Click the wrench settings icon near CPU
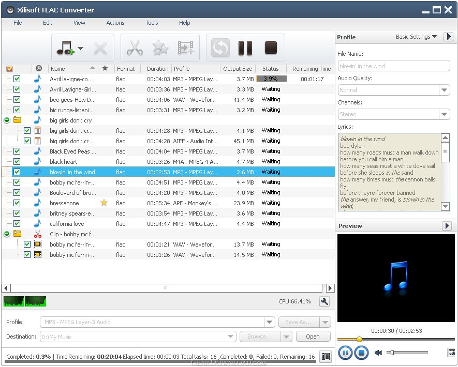 click(324, 302)
